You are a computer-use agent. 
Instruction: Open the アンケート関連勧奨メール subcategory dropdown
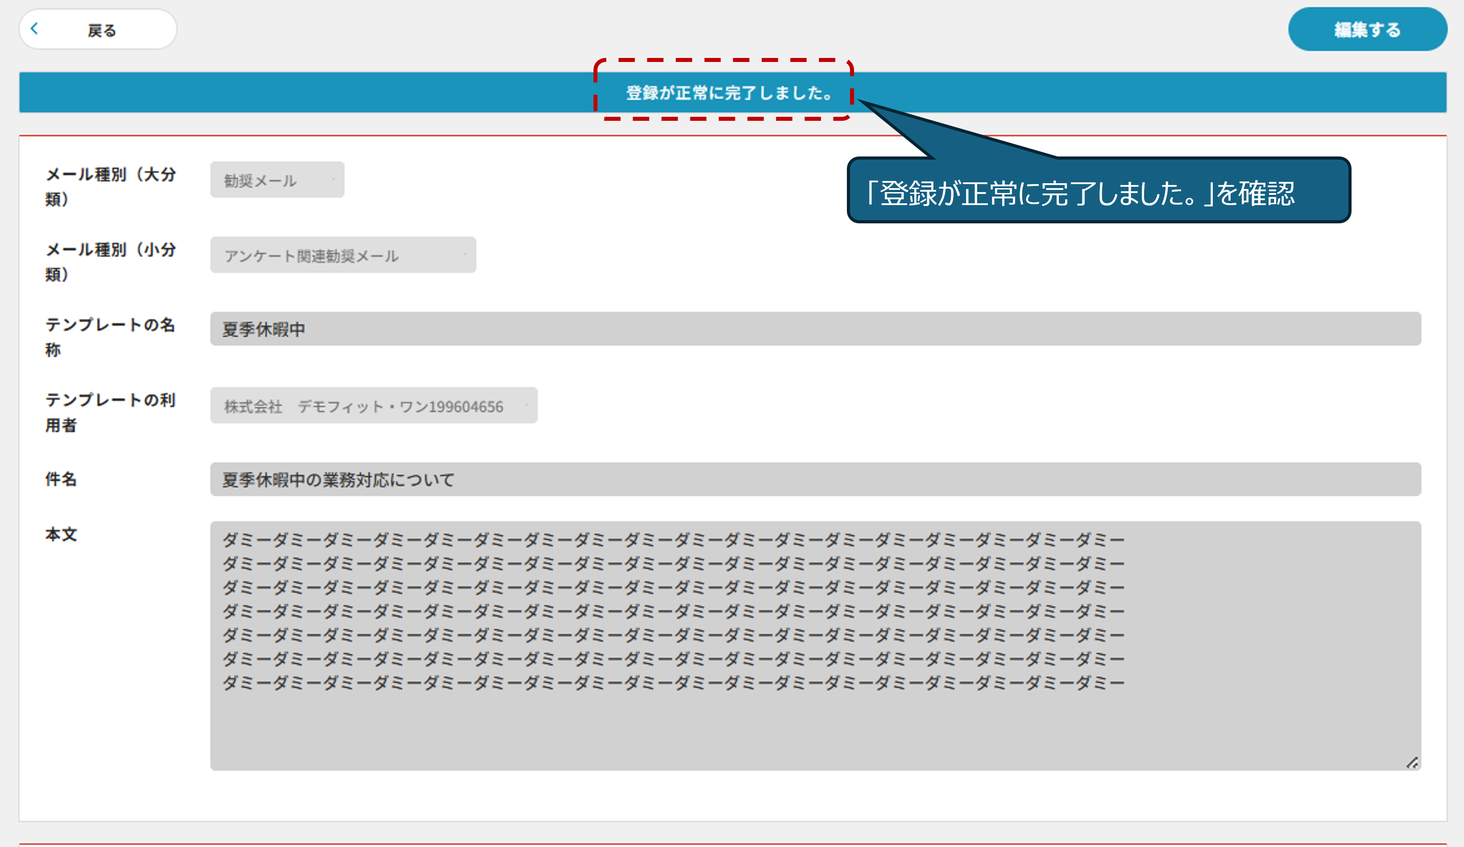[x=343, y=255]
